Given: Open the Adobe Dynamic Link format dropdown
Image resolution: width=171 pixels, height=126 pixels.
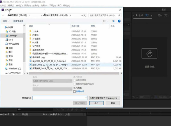Looking at the screenshot, I should click(52, 81).
